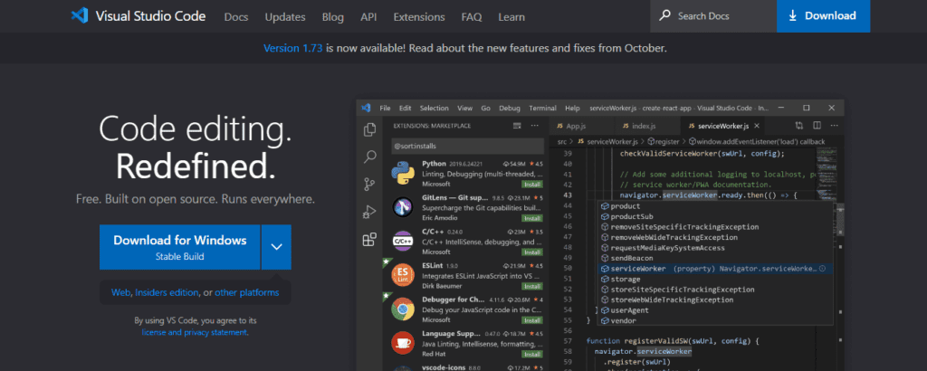Install the Python extension
This screenshot has width=927, height=371.
532,185
